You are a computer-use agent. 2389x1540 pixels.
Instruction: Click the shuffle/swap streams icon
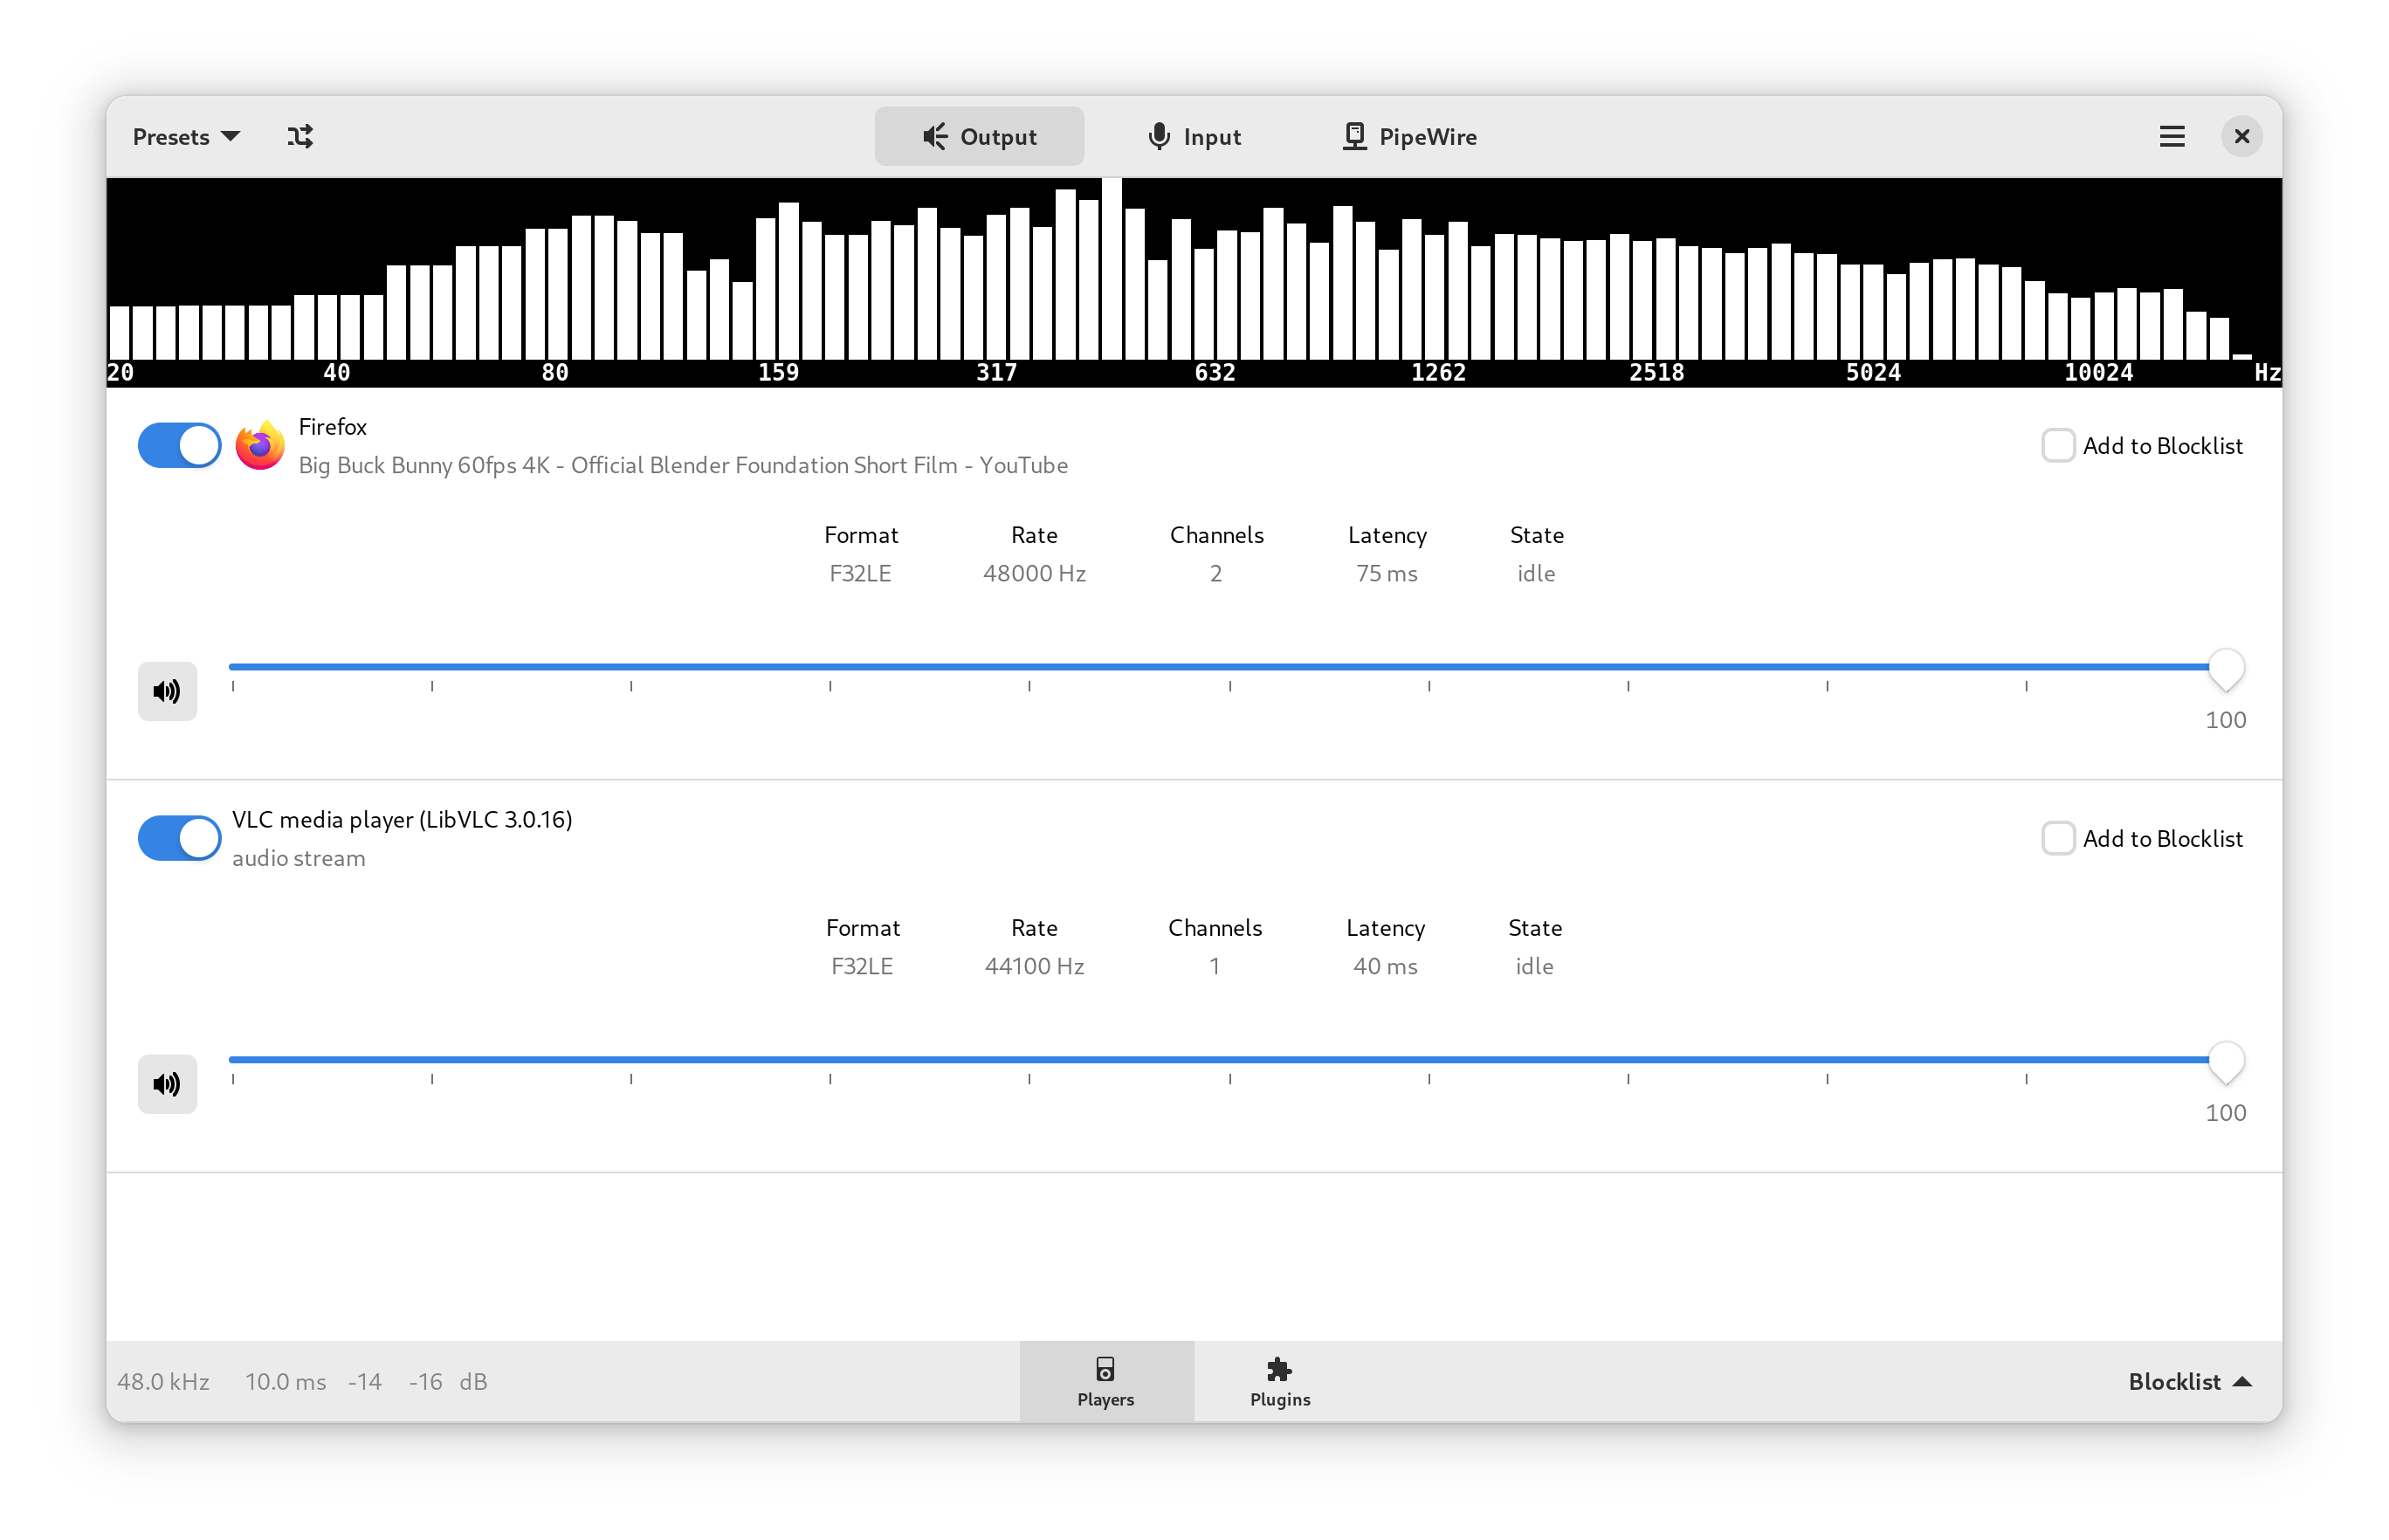299,135
